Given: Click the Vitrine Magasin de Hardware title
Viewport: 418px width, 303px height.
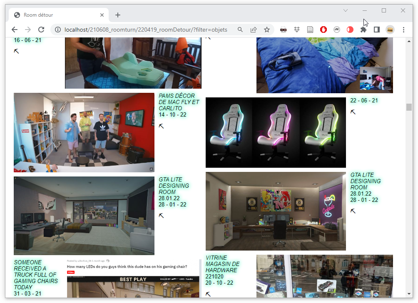Looking at the screenshot, I should [222, 264].
